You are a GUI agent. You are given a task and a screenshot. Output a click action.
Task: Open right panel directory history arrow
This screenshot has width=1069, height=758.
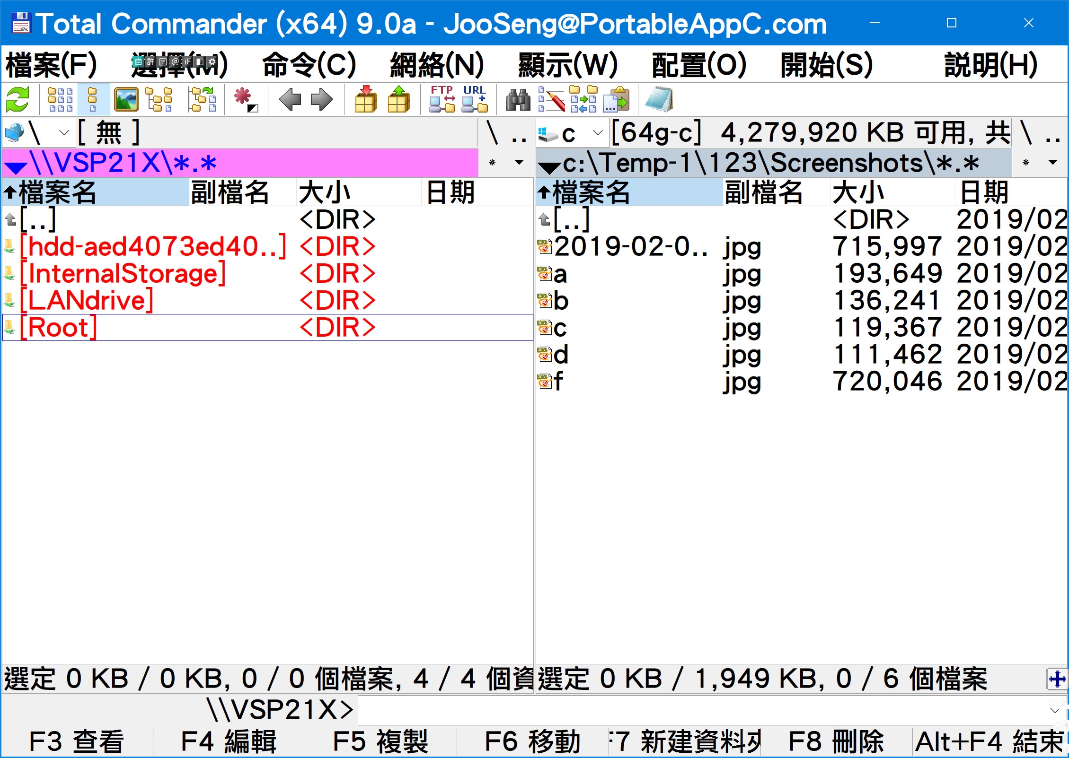coord(1053,163)
